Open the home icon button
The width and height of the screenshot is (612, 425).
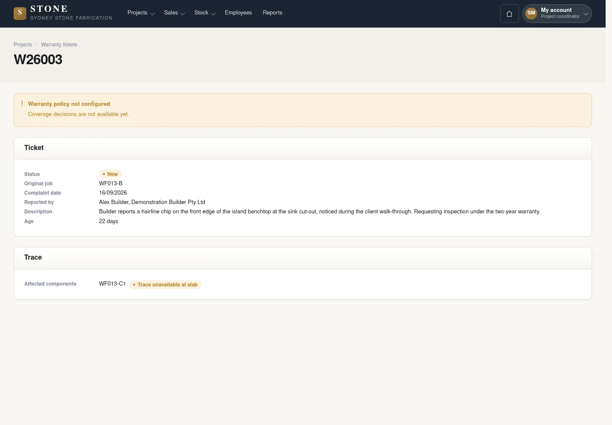509,14
